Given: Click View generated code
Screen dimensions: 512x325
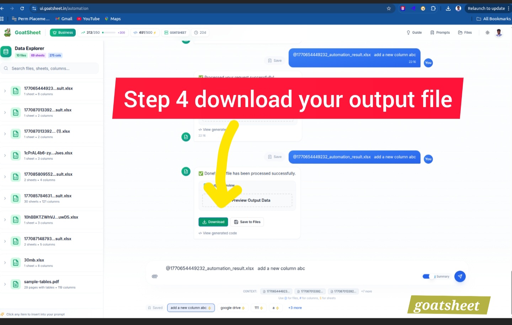Looking at the screenshot, I should click(x=218, y=233).
